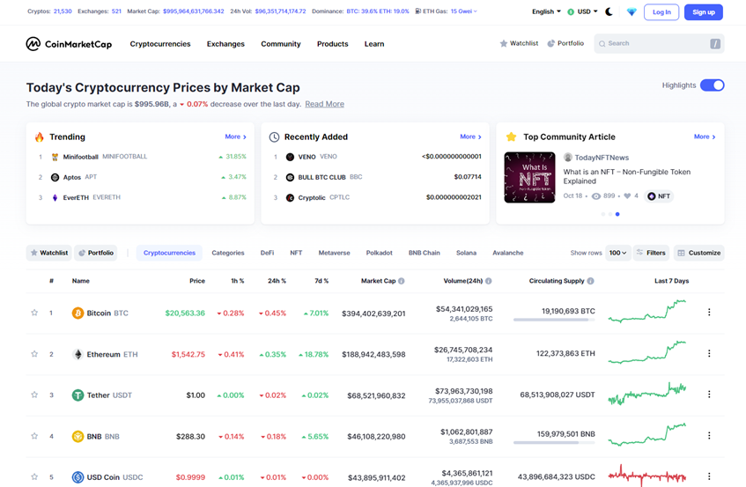This screenshot has height=487, width=746.
Task: Click the VENO recently added coin icon
Action: point(291,157)
